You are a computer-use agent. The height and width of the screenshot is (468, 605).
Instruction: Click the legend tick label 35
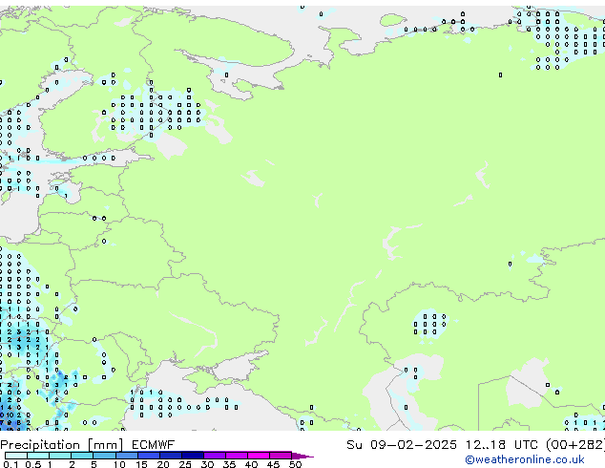tap(228, 464)
